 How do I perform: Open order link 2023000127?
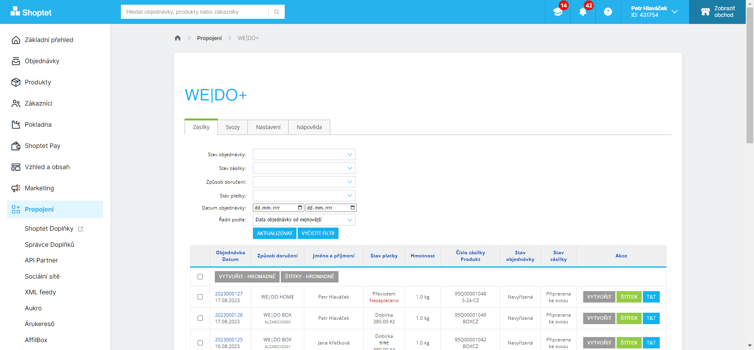[x=229, y=294]
